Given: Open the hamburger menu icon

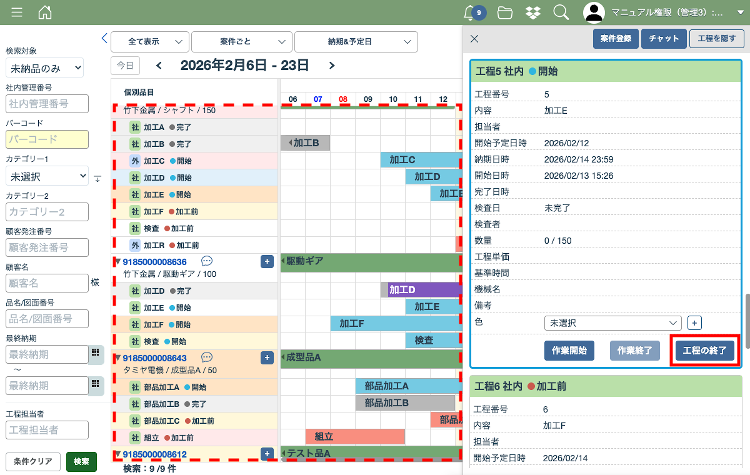Looking at the screenshot, I should point(17,12).
